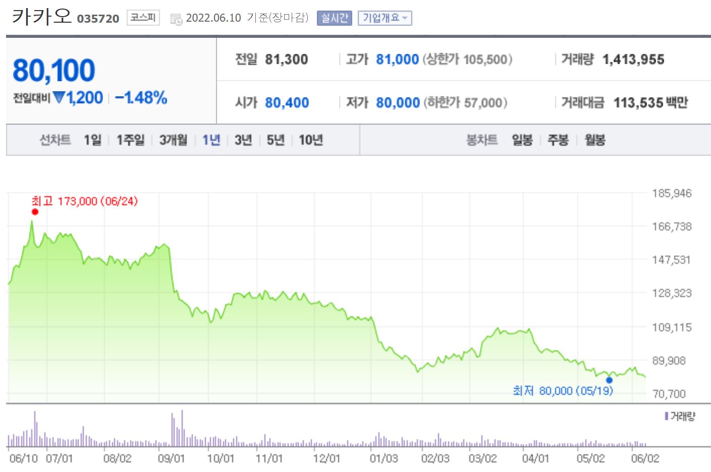Click the 06/02 date axis label
The image size is (711, 472).
coord(645,458)
